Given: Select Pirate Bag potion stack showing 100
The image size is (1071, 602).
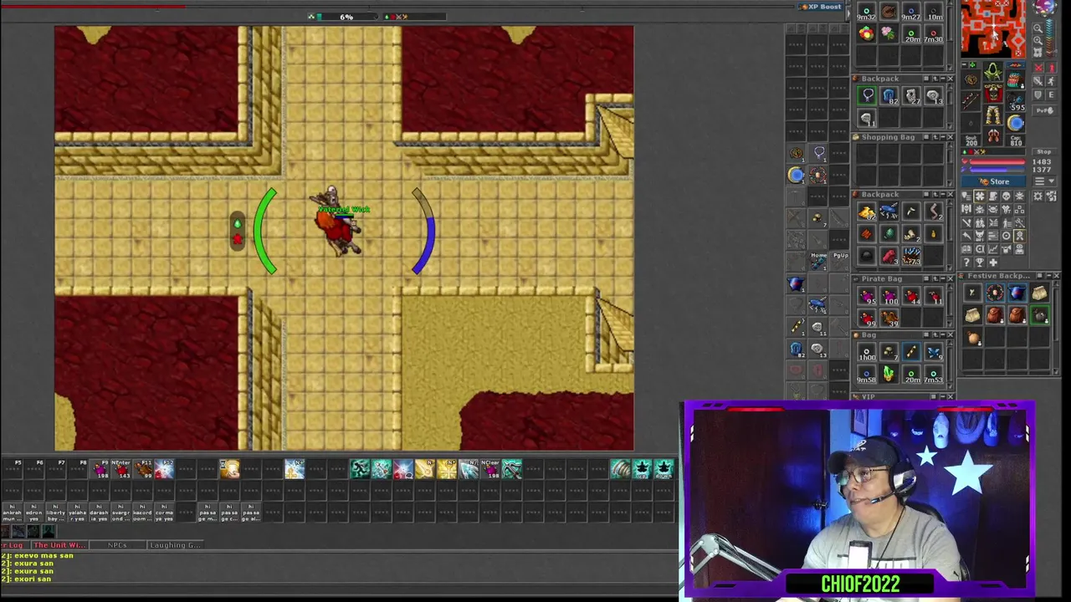Looking at the screenshot, I should click(x=889, y=295).
